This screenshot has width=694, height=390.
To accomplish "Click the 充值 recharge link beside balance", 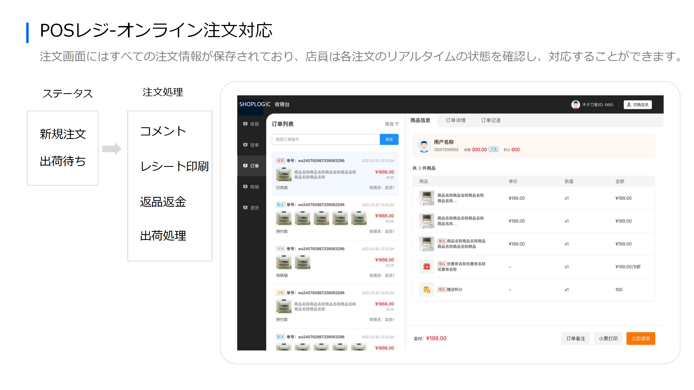I will pos(493,149).
